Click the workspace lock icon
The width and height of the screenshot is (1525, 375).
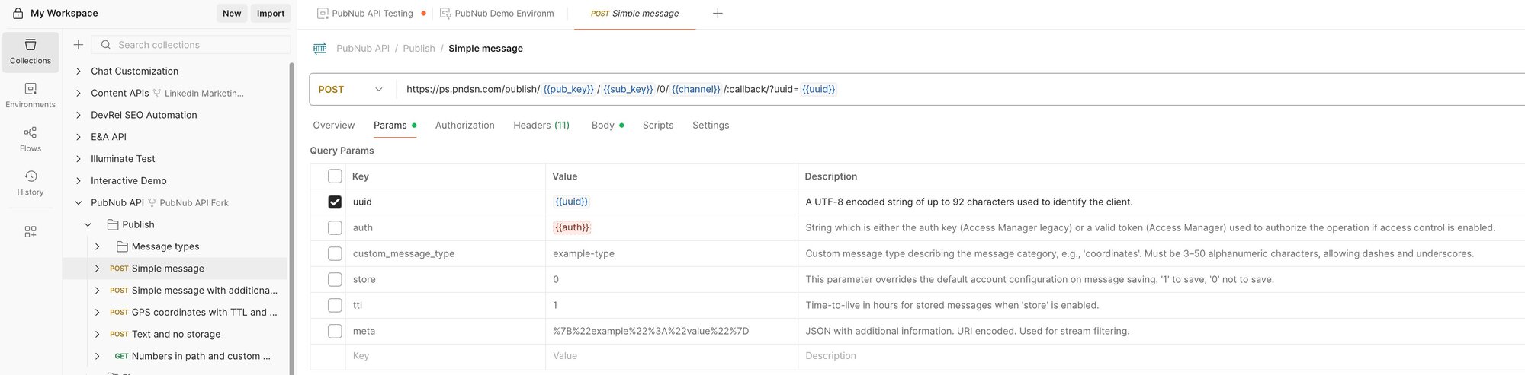coord(18,13)
